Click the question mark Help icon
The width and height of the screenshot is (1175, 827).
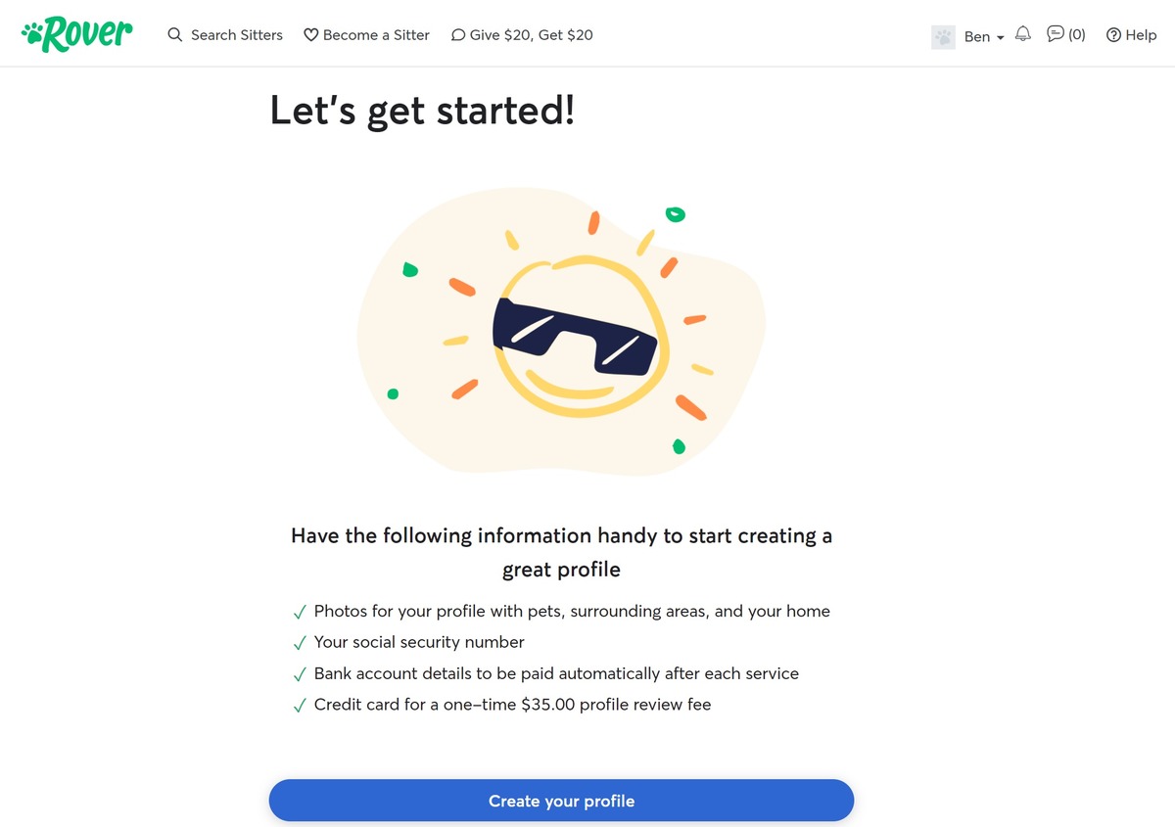click(1116, 34)
